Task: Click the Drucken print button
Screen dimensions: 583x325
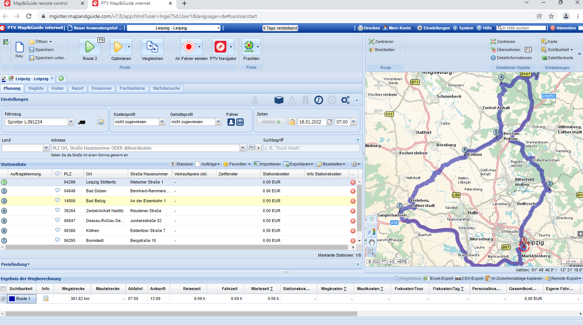Action: (369, 28)
